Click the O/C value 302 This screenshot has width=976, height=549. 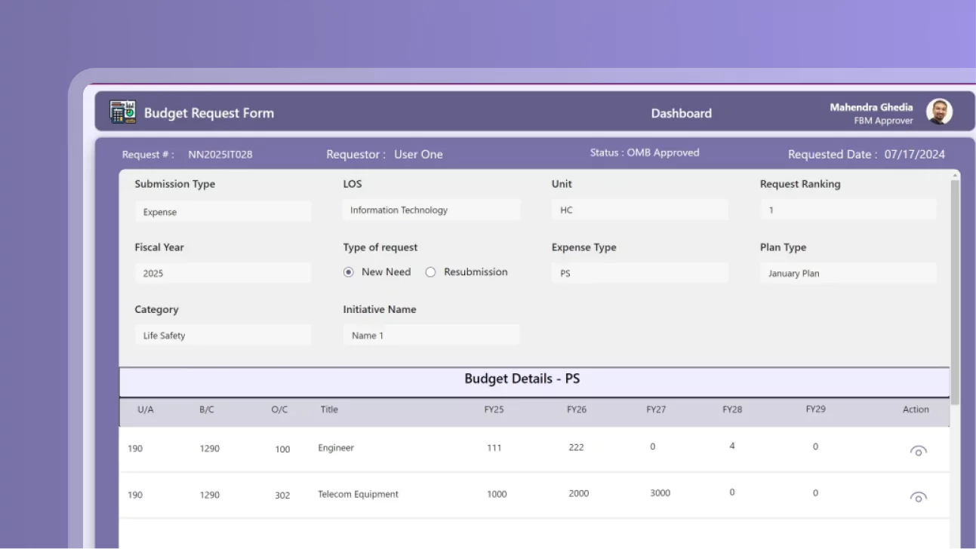(x=282, y=495)
